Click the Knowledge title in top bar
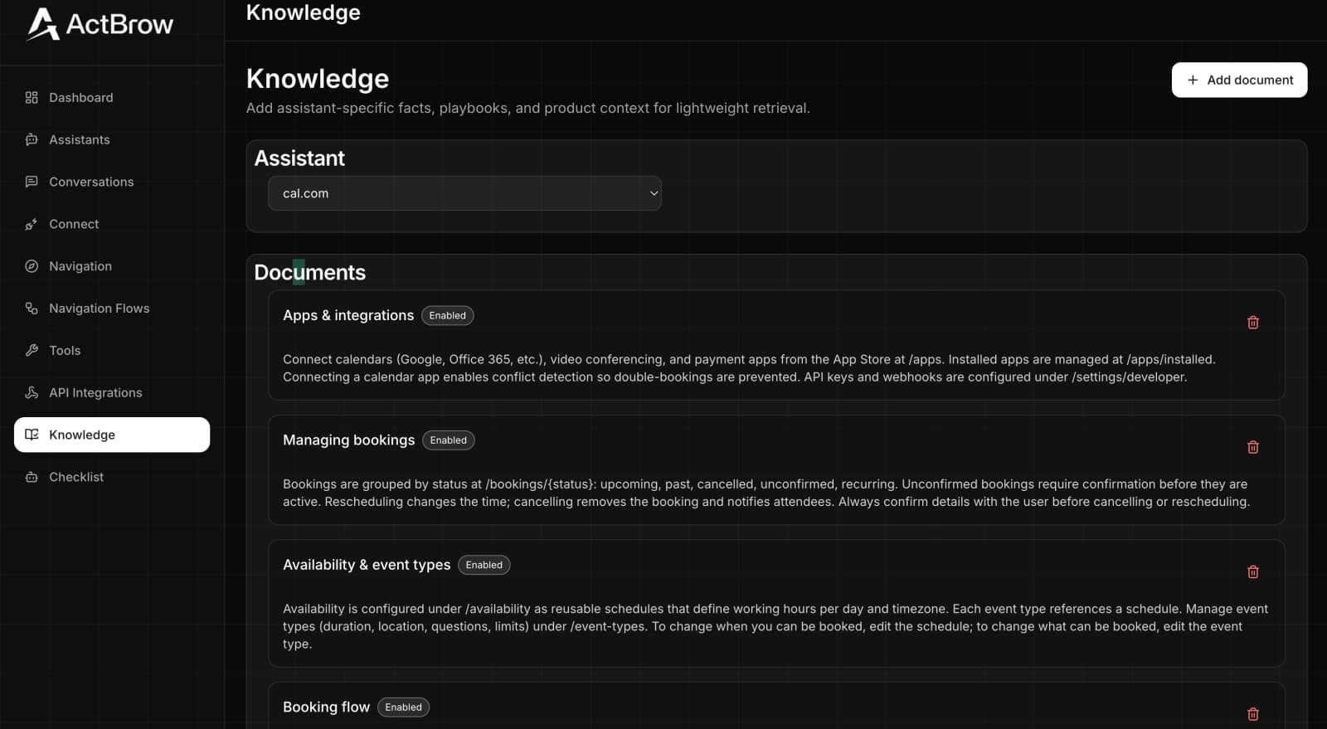This screenshot has width=1327, height=729. (304, 12)
